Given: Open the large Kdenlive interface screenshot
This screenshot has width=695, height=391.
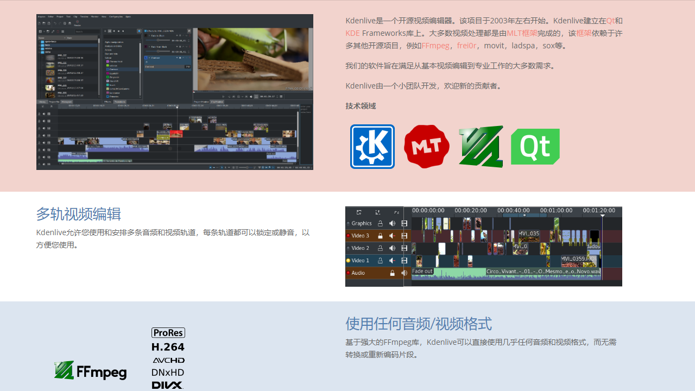Looking at the screenshot, I should tap(175, 92).
